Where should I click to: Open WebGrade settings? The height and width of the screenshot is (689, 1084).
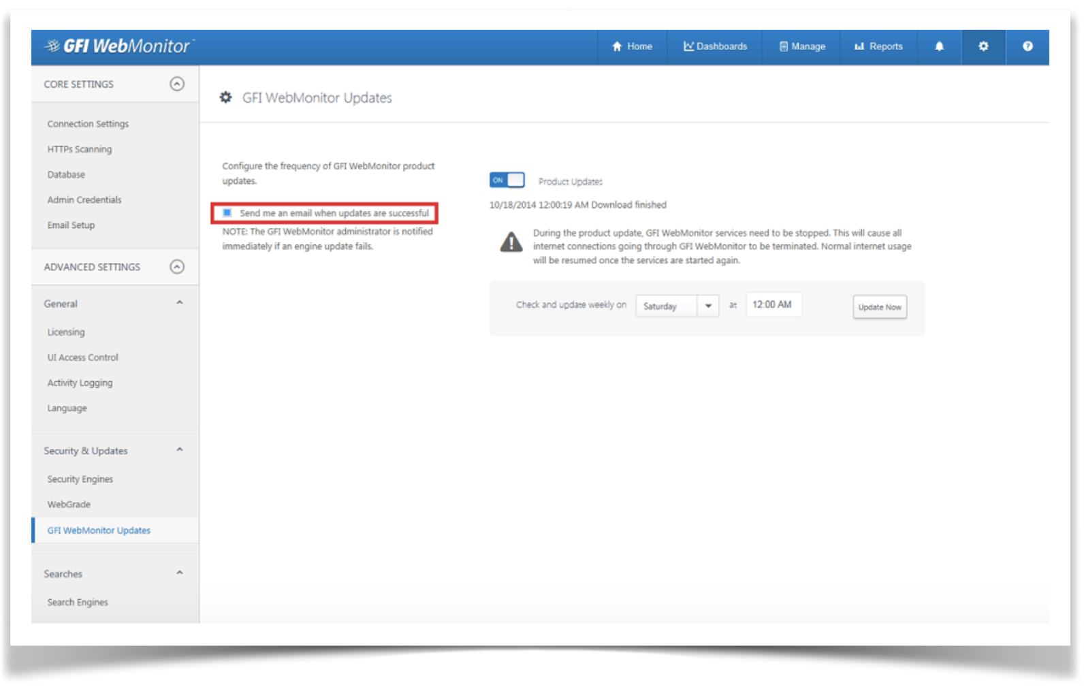[x=69, y=504]
